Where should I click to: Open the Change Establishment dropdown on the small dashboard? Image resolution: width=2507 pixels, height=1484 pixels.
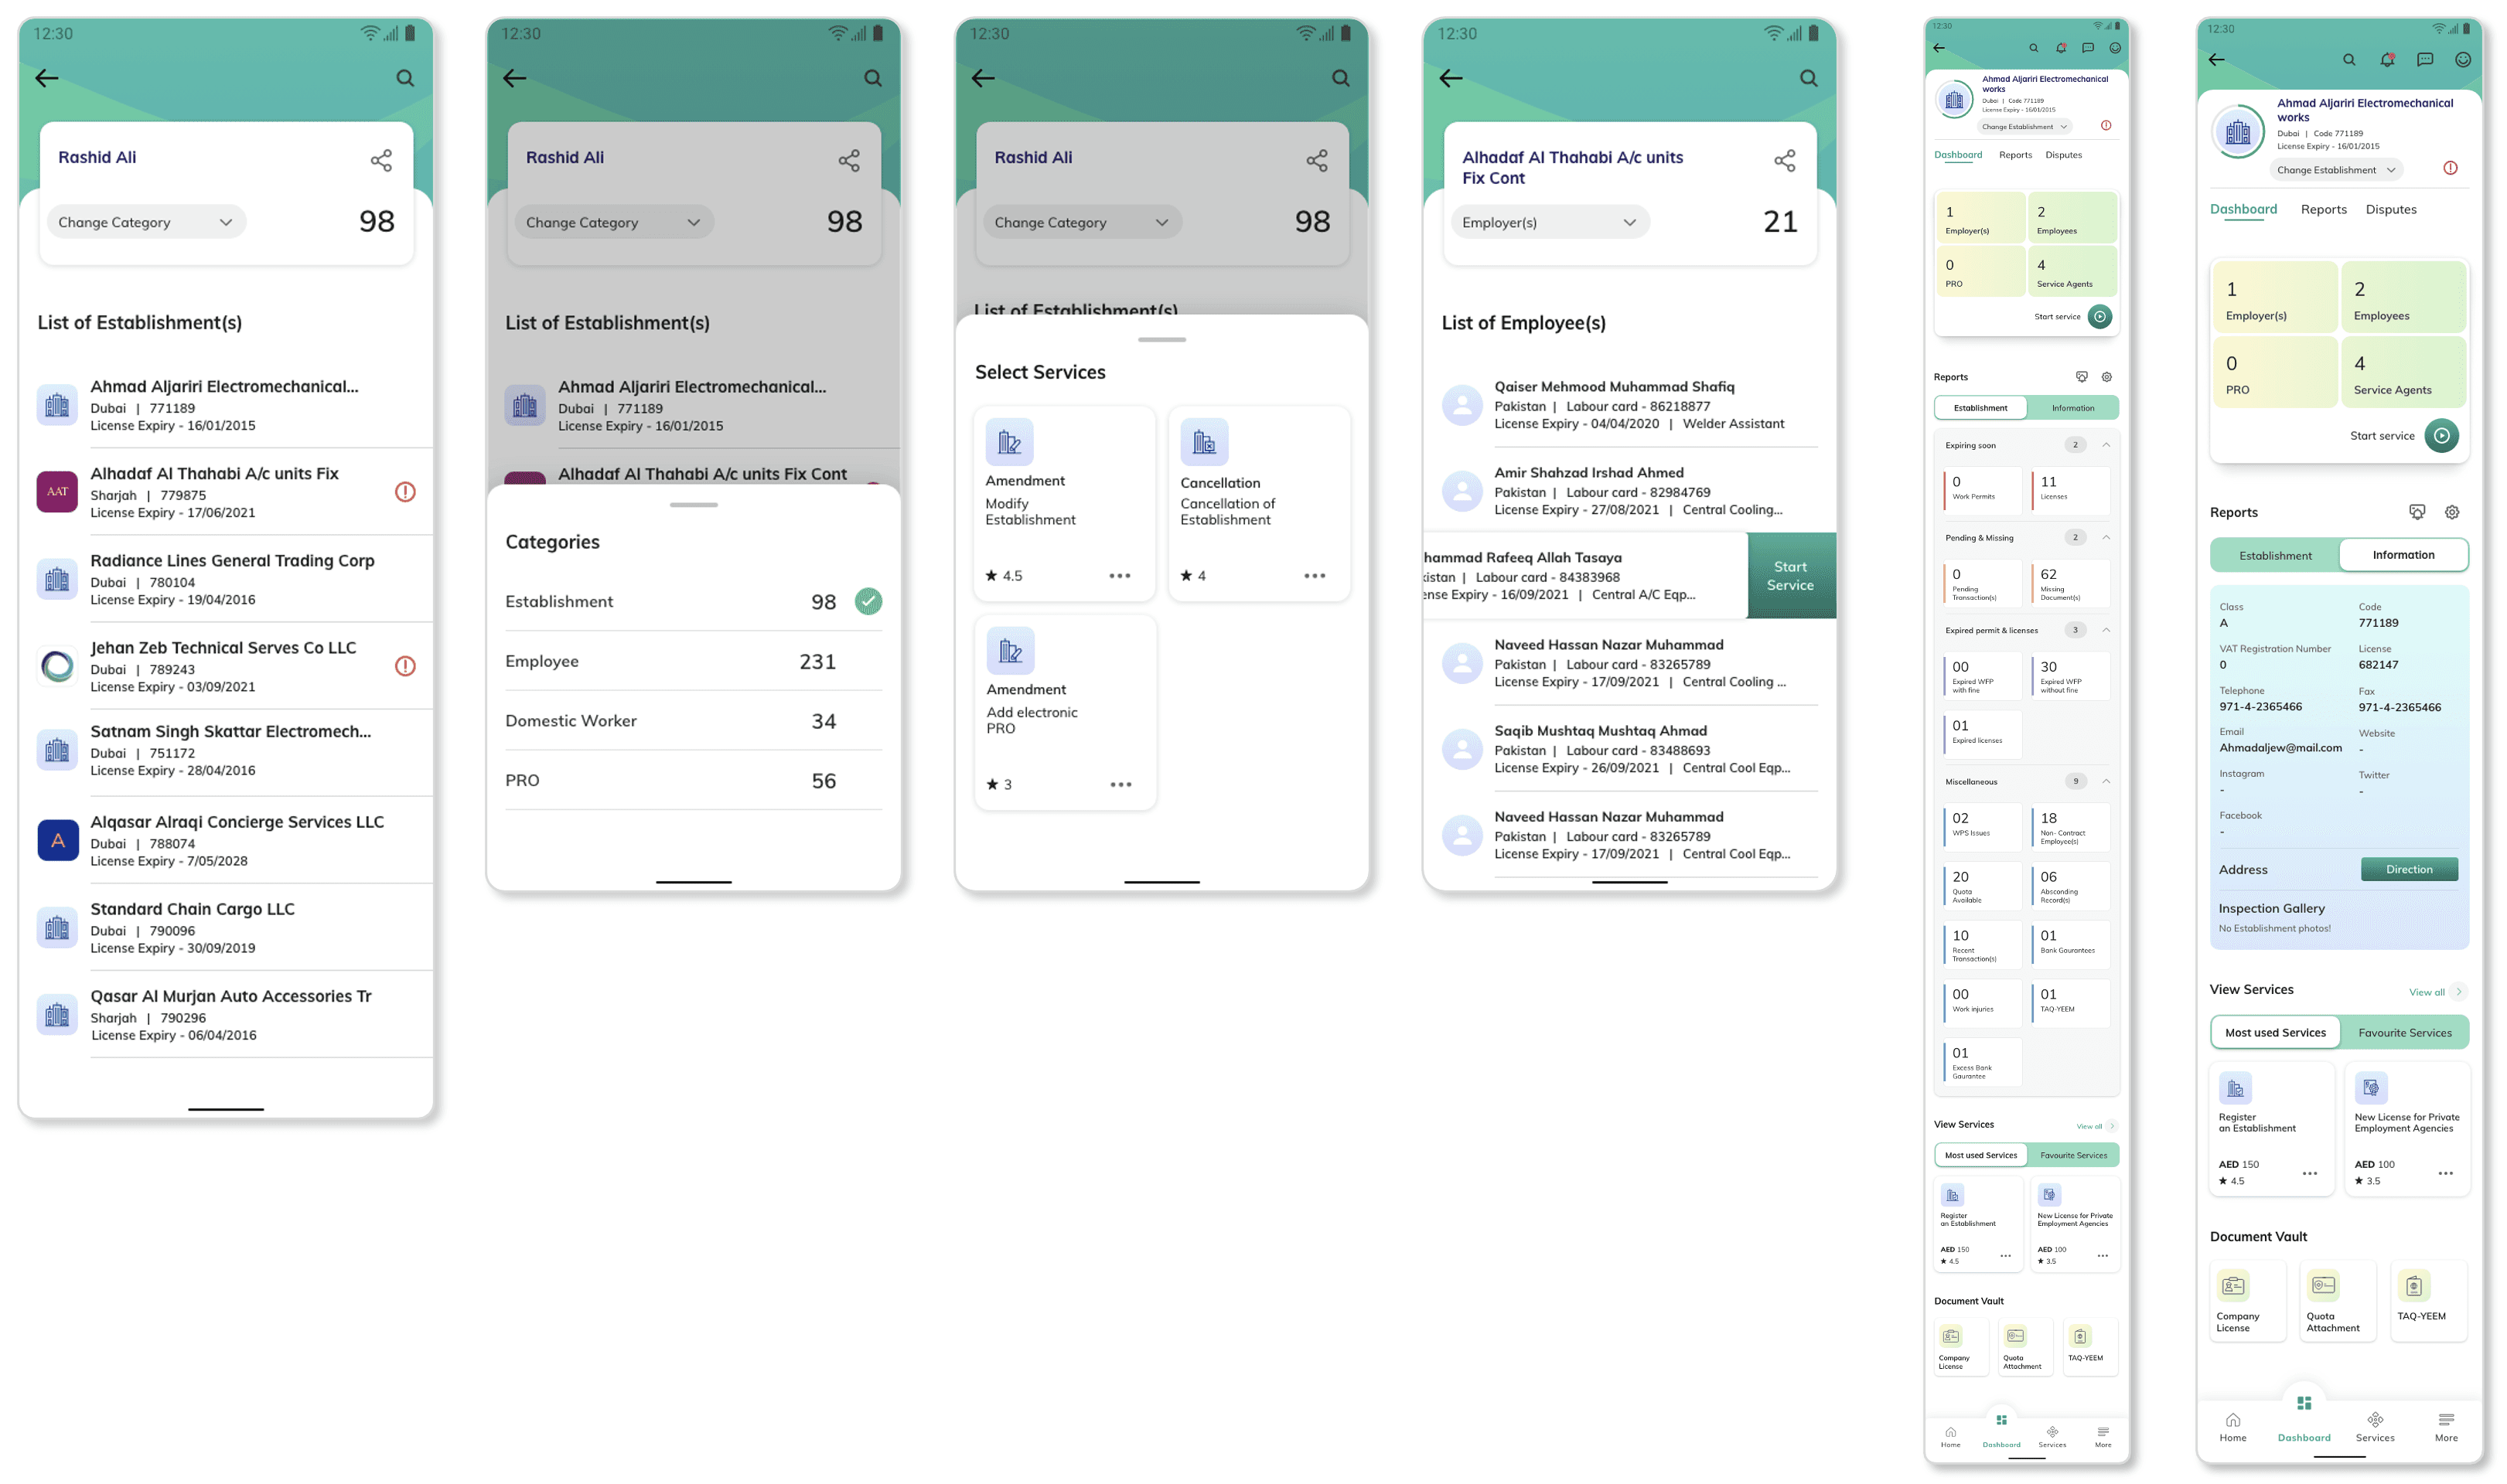click(2026, 127)
